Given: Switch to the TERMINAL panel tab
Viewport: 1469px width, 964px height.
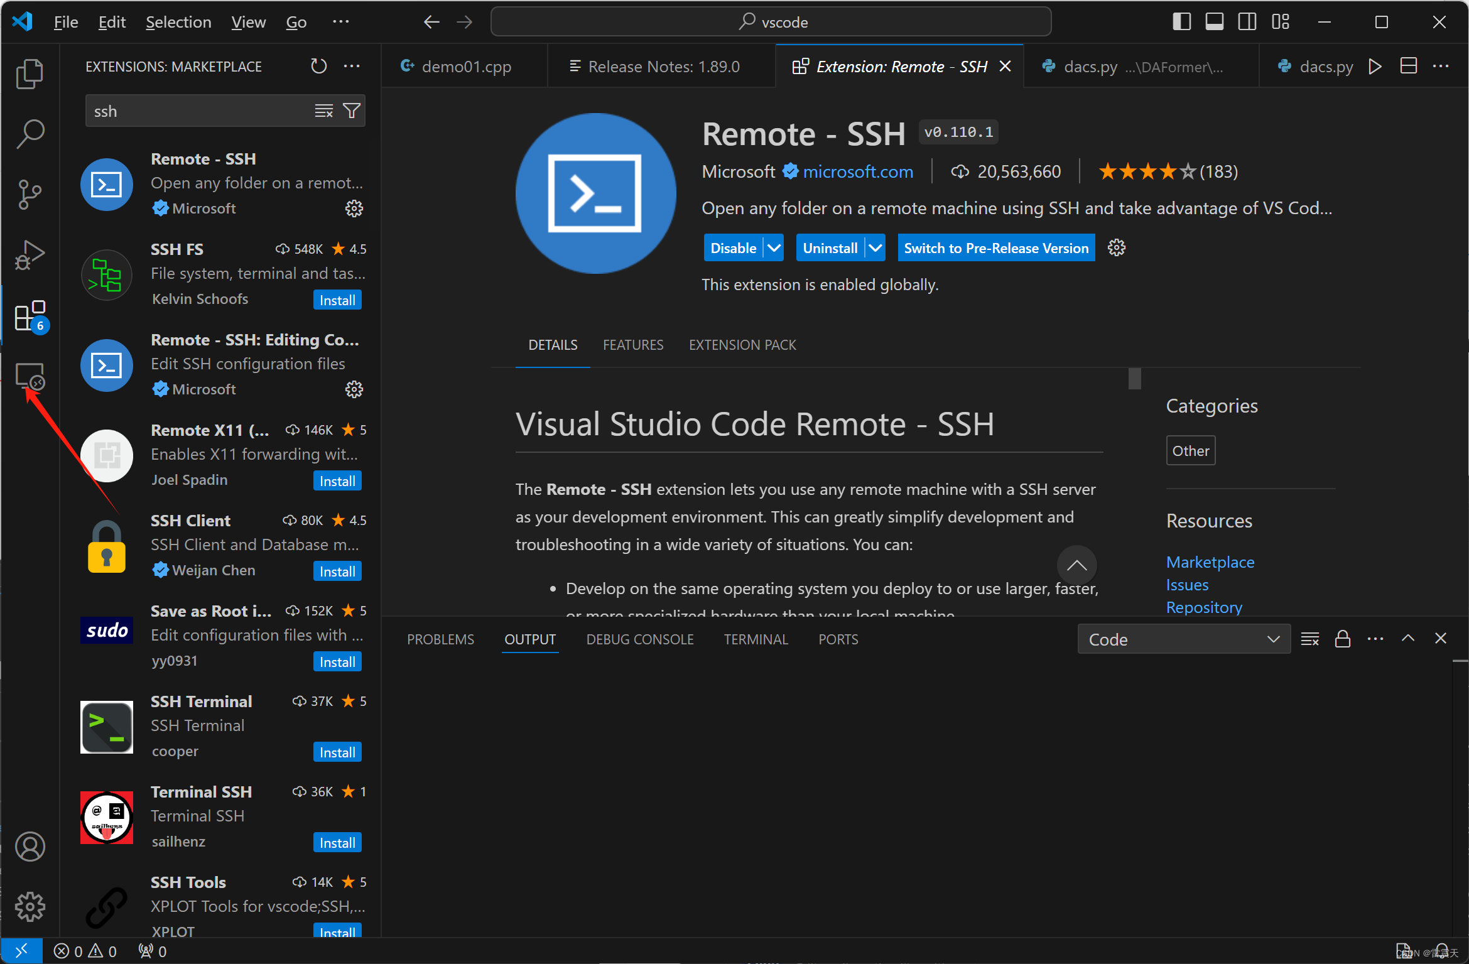Looking at the screenshot, I should pyautogui.click(x=756, y=639).
